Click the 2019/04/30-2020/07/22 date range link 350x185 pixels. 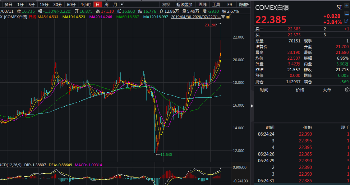click(x=195, y=17)
